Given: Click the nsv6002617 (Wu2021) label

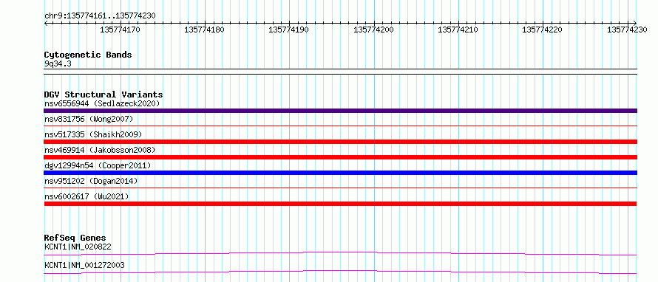Looking at the screenshot, I should tap(87, 196).
